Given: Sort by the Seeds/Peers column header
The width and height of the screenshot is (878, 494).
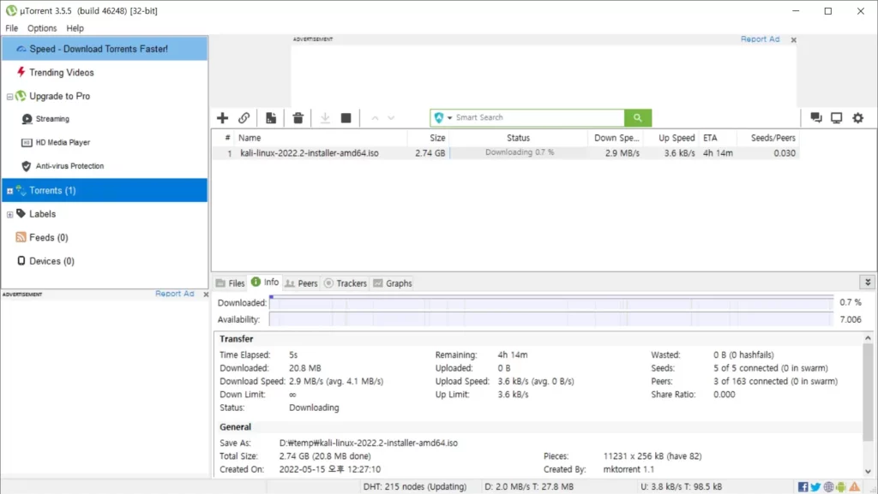Looking at the screenshot, I should click(x=767, y=138).
